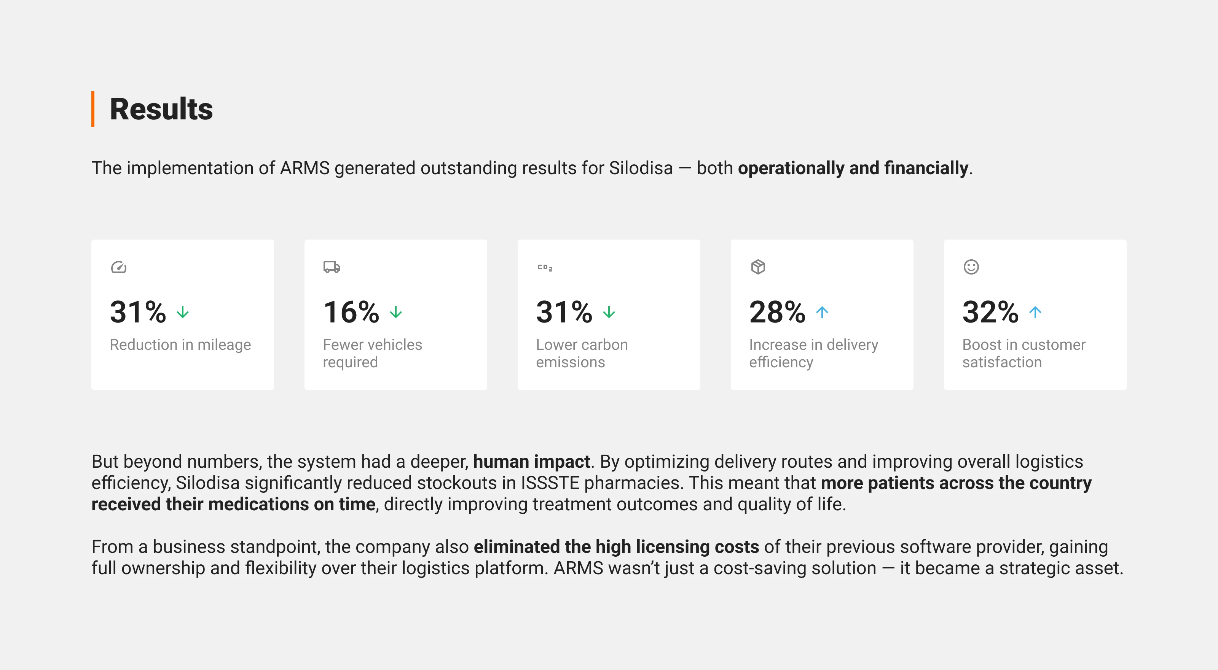1218x670 pixels.
Task: Click the CO2 emissions icon
Action: point(545,267)
